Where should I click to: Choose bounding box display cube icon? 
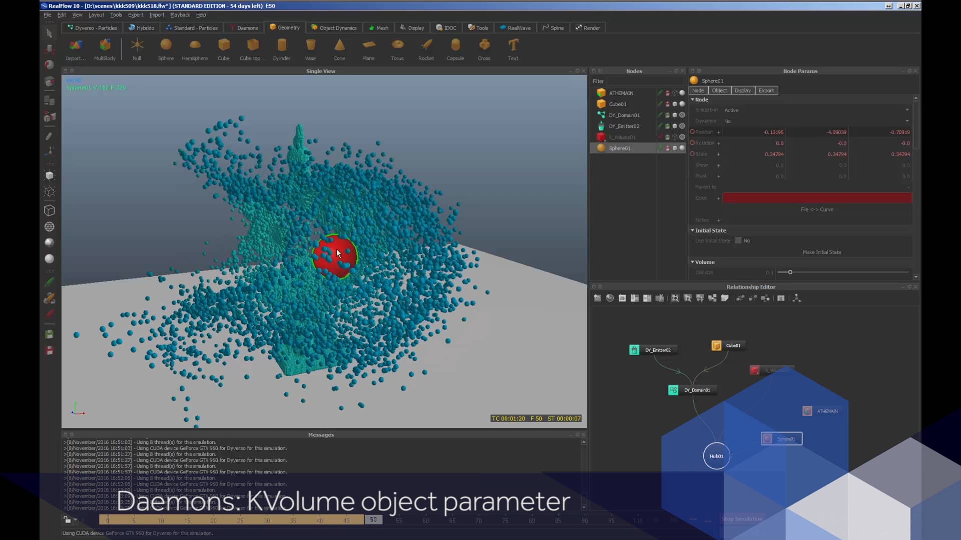click(x=49, y=210)
